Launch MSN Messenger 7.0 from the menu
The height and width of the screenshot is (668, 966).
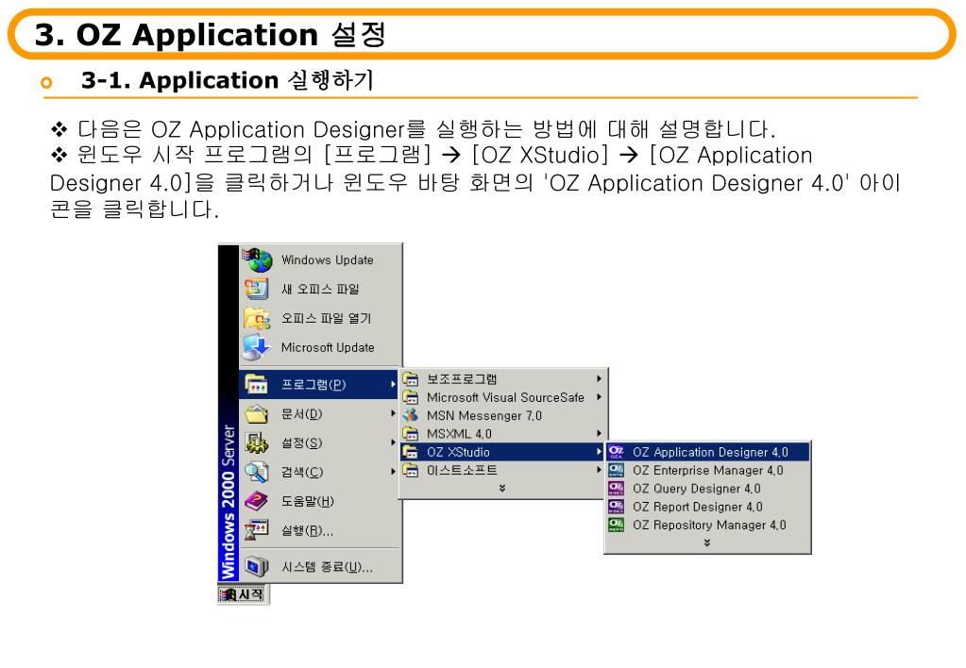[502, 415]
